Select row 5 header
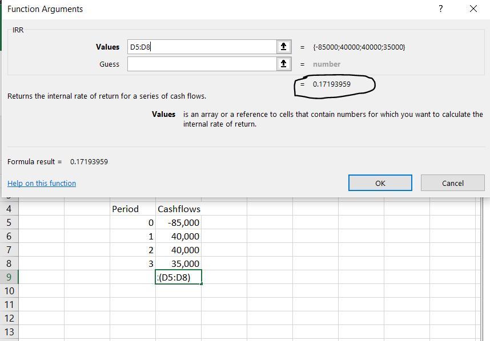The width and height of the screenshot is (490, 341). click(9, 222)
